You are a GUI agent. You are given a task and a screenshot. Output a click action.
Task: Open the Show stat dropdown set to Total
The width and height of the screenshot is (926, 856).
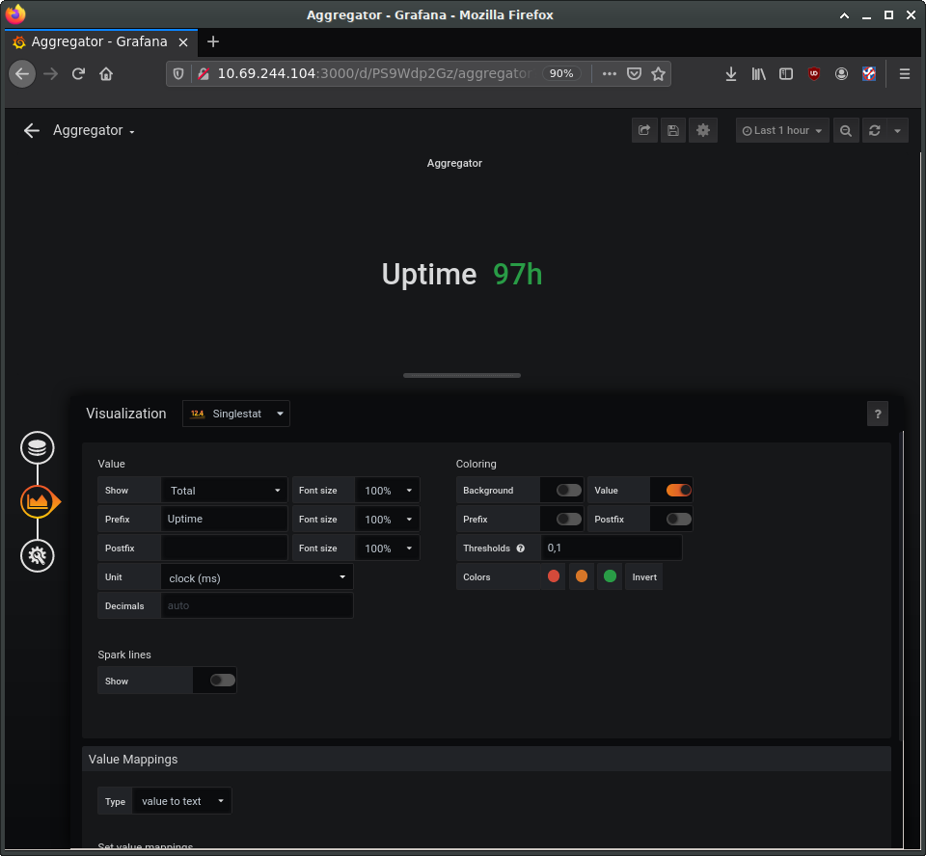point(225,491)
